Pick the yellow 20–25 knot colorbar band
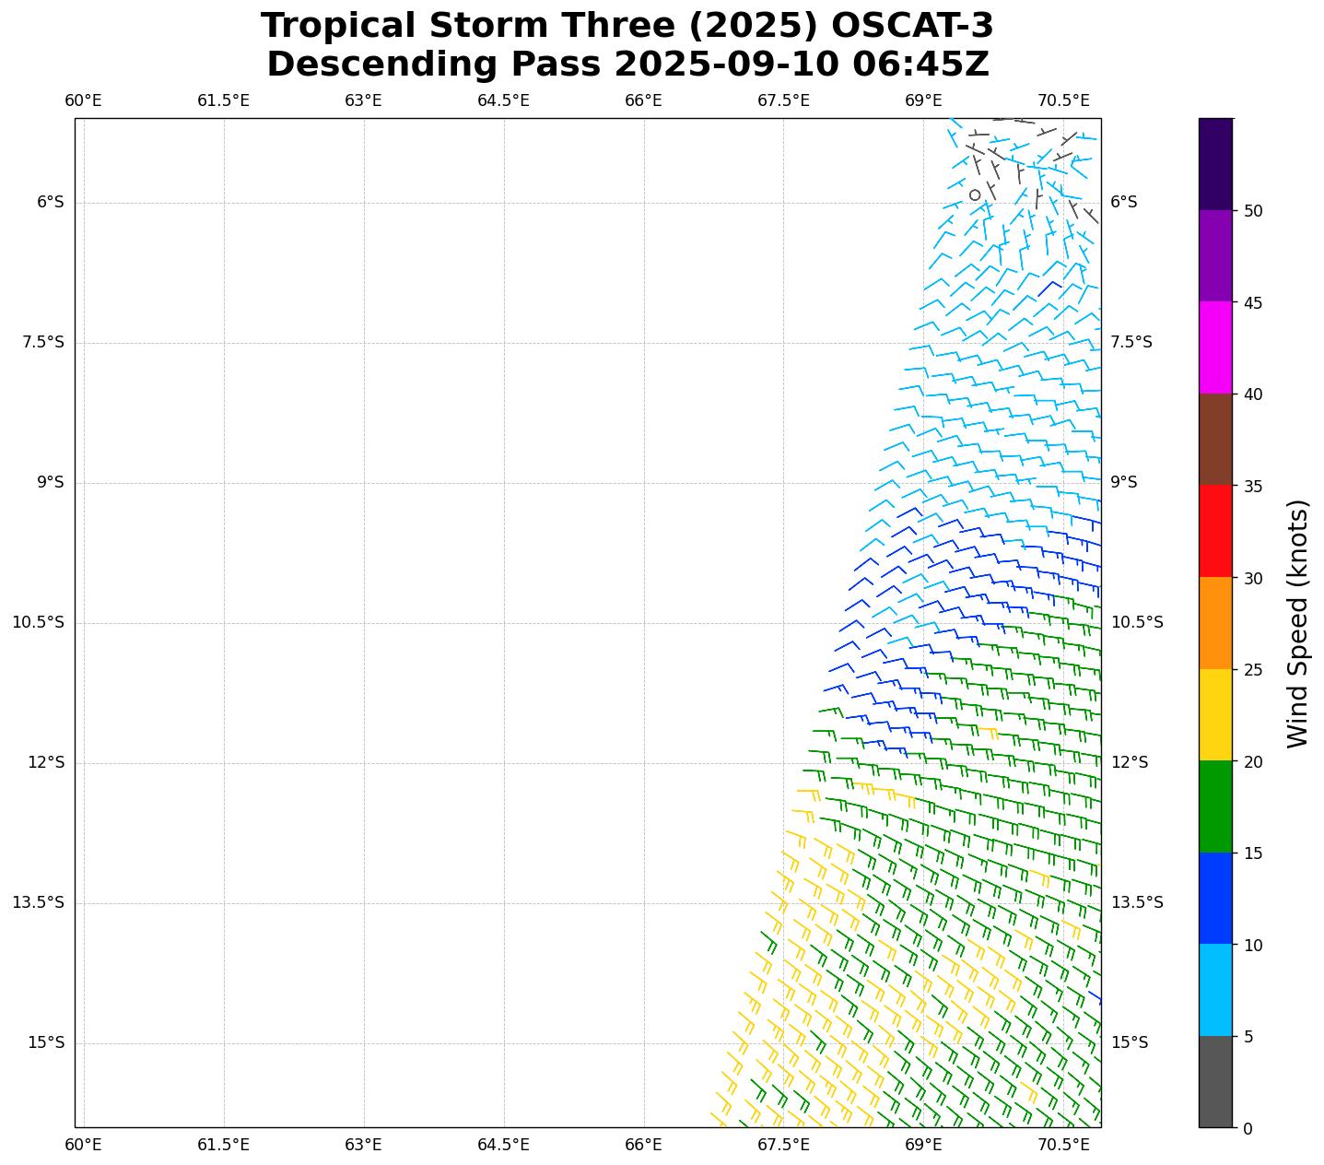Image resolution: width=1324 pixels, height=1165 pixels. pos(1214,715)
